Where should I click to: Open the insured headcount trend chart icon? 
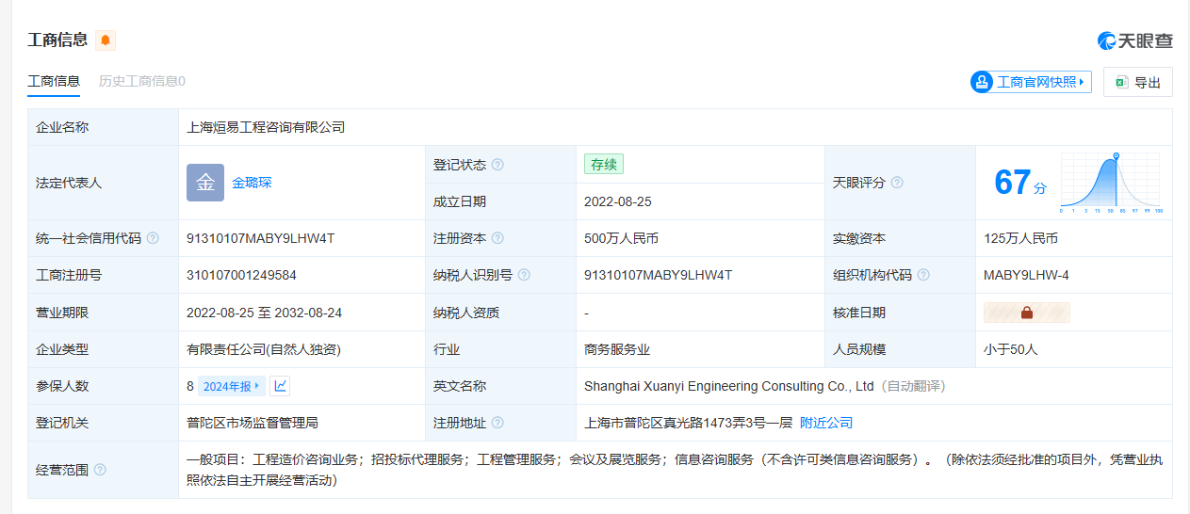(280, 386)
